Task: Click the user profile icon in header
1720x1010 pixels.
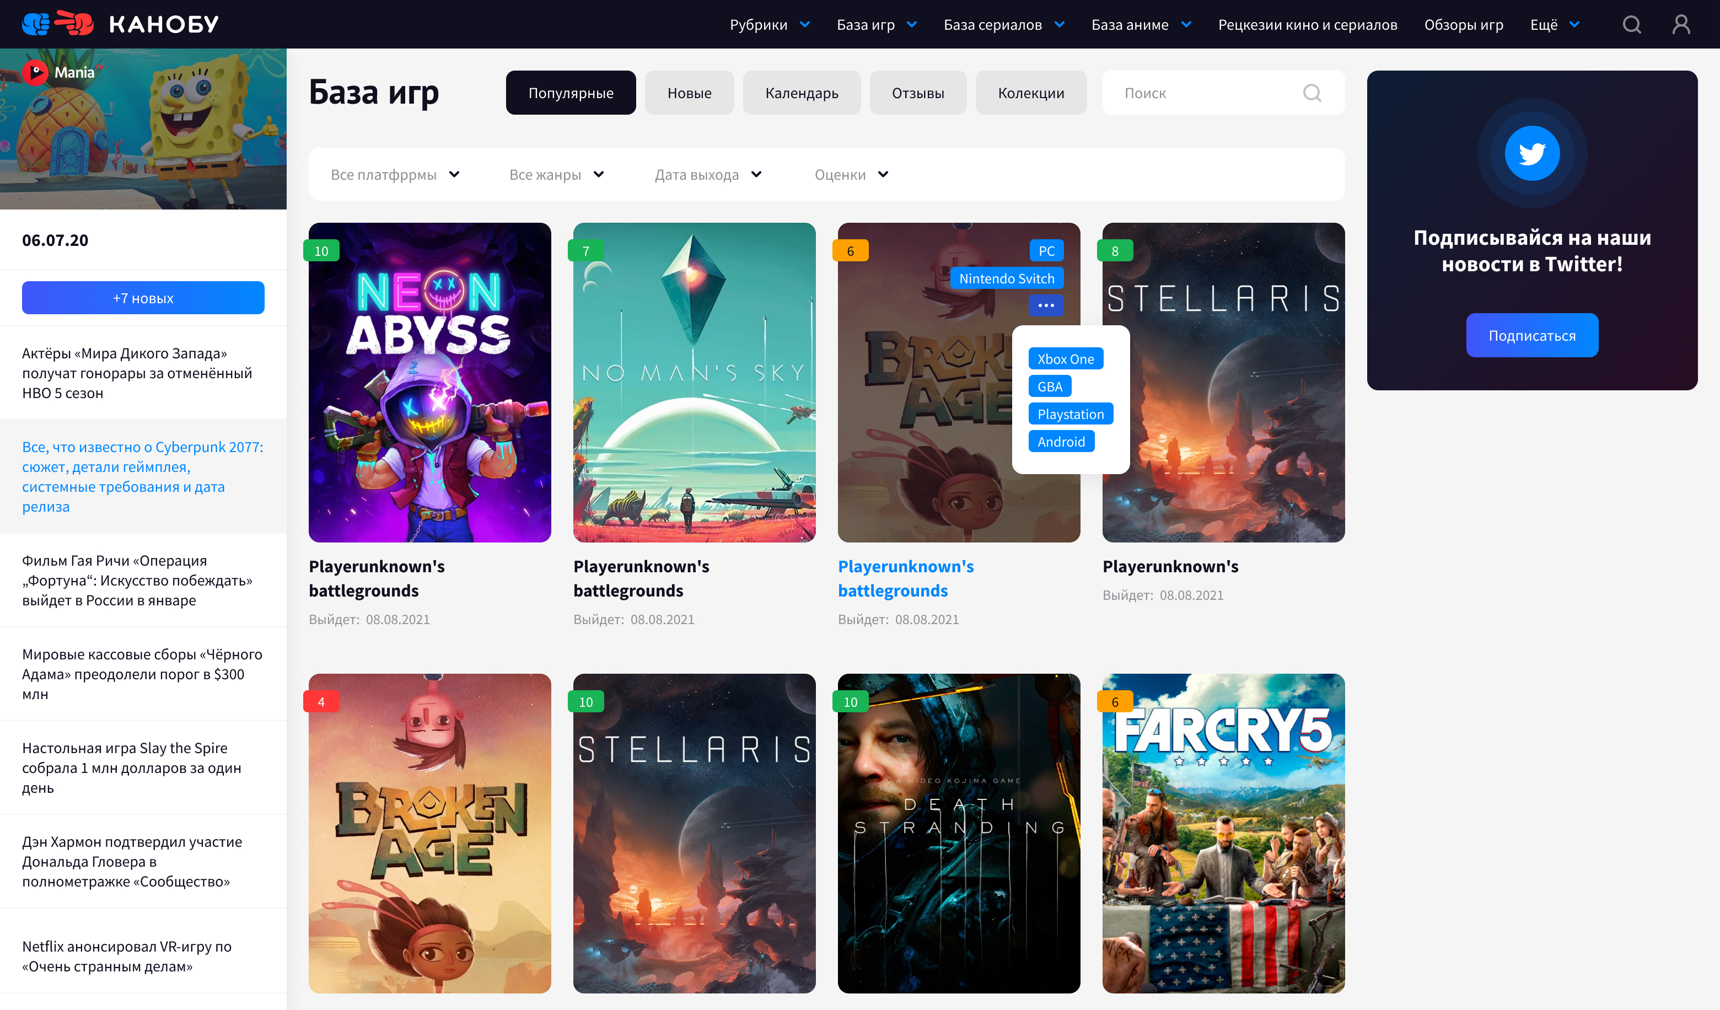Action: 1680,25
